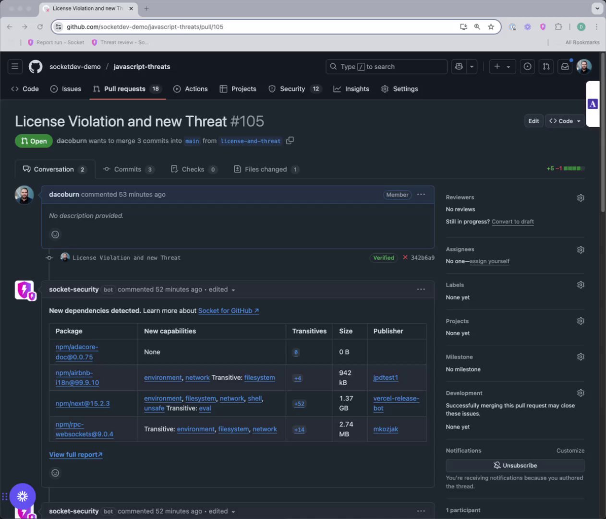Viewport: 606px width, 519px height.
Task: Add reaction to dacoburn's comment
Action: coord(55,235)
